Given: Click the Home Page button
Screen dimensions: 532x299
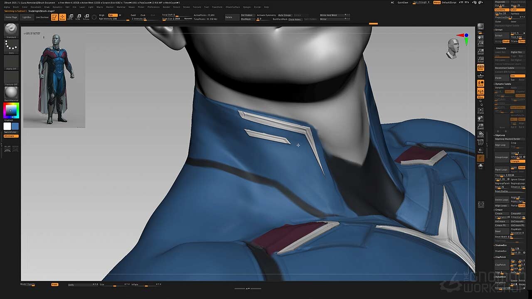Looking at the screenshot, I should [11, 17].
